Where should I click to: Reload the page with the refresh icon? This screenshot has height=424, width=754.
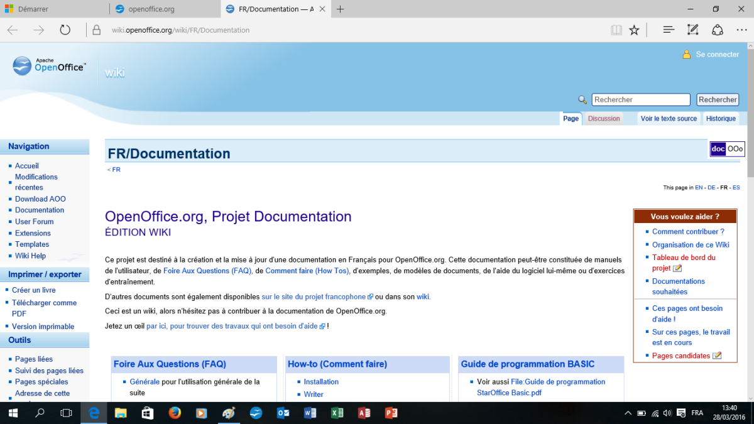pyautogui.click(x=65, y=30)
